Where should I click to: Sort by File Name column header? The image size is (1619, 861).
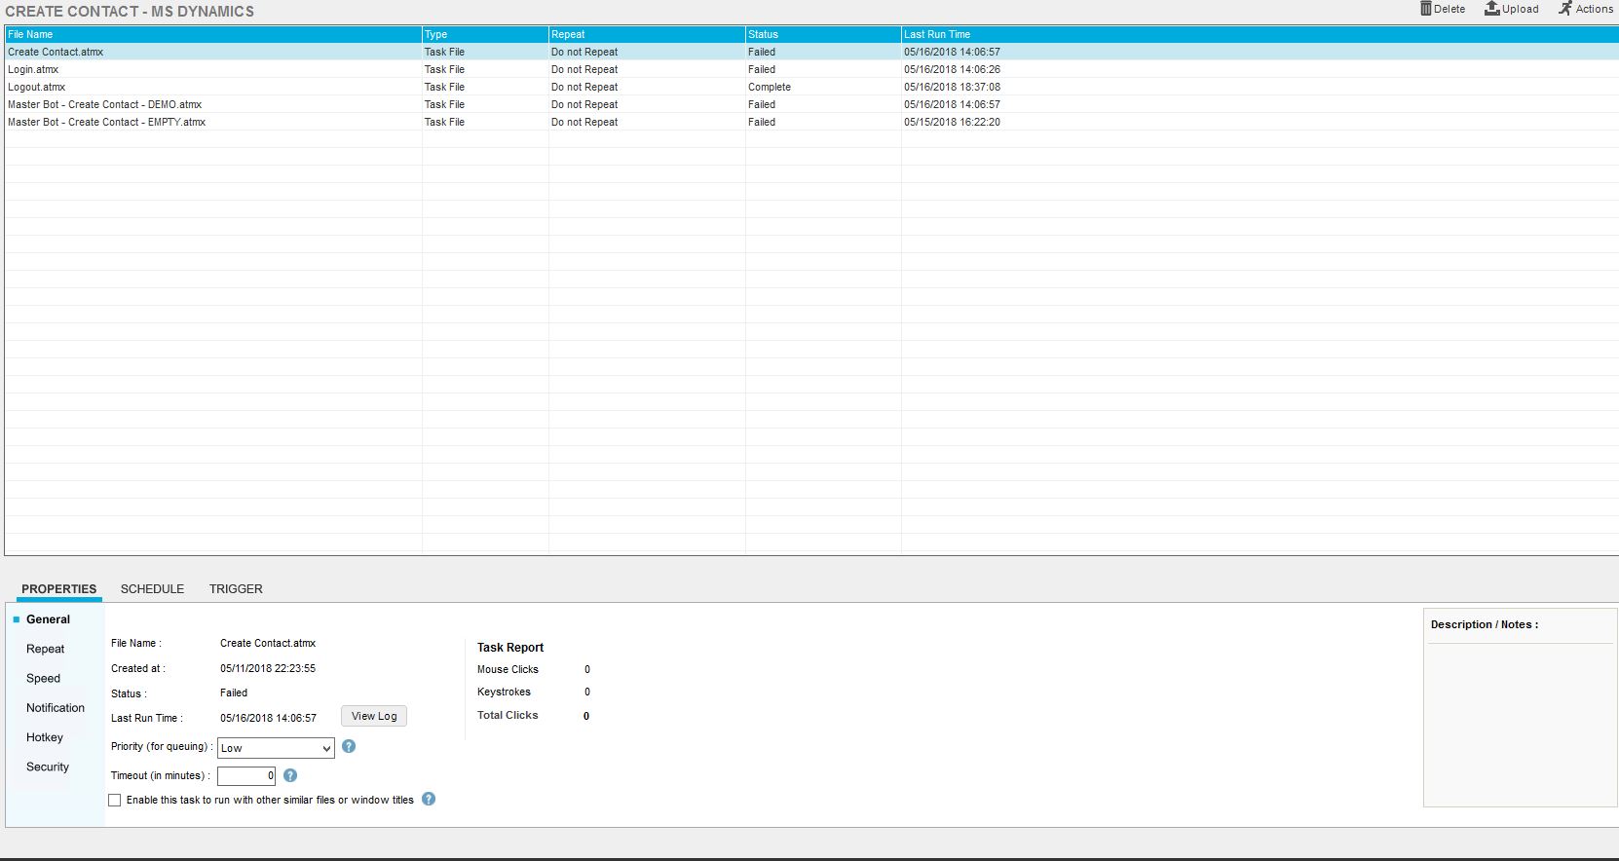pyautogui.click(x=213, y=34)
